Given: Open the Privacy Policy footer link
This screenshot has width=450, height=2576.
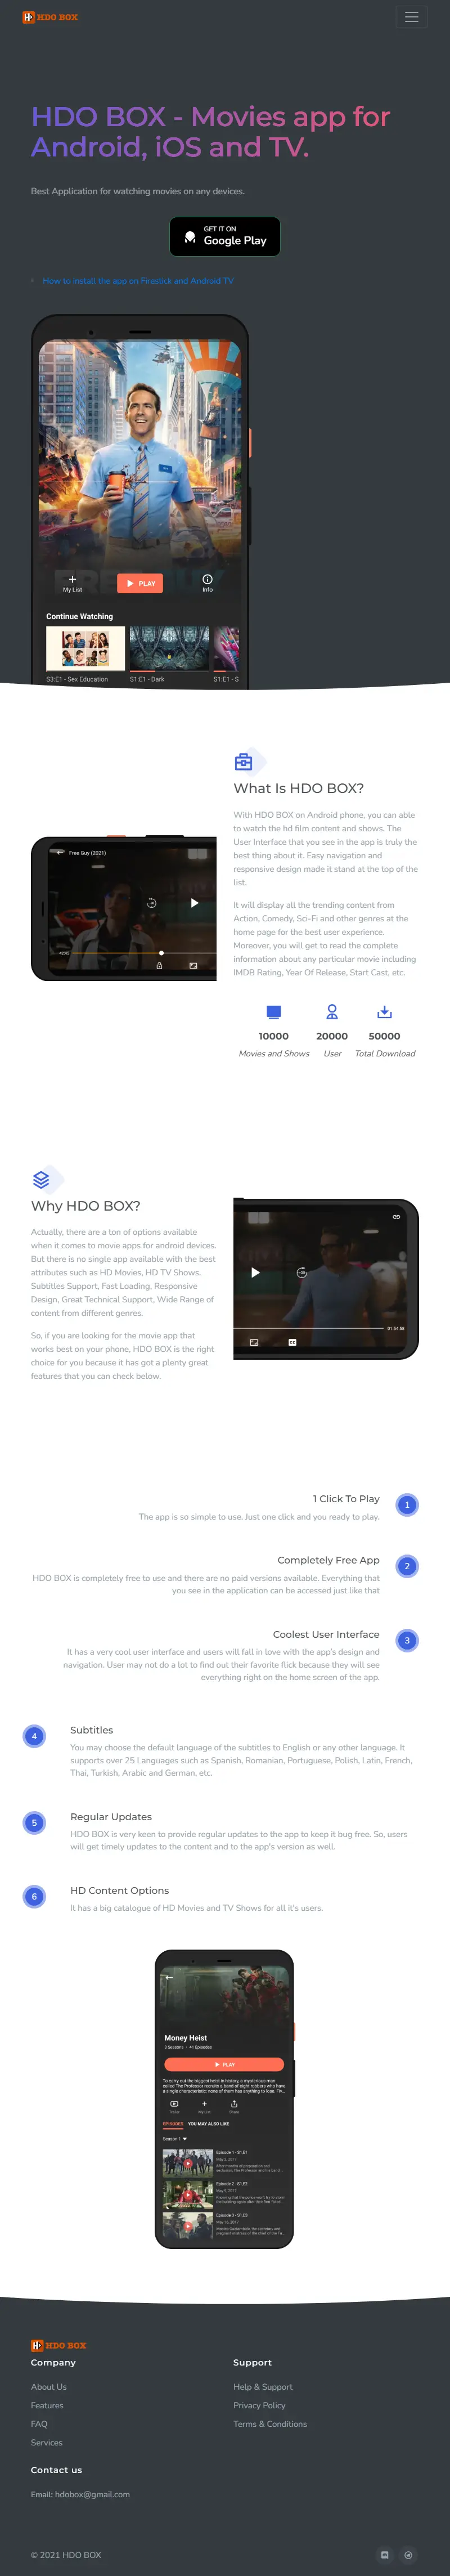Looking at the screenshot, I should click(259, 2406).
